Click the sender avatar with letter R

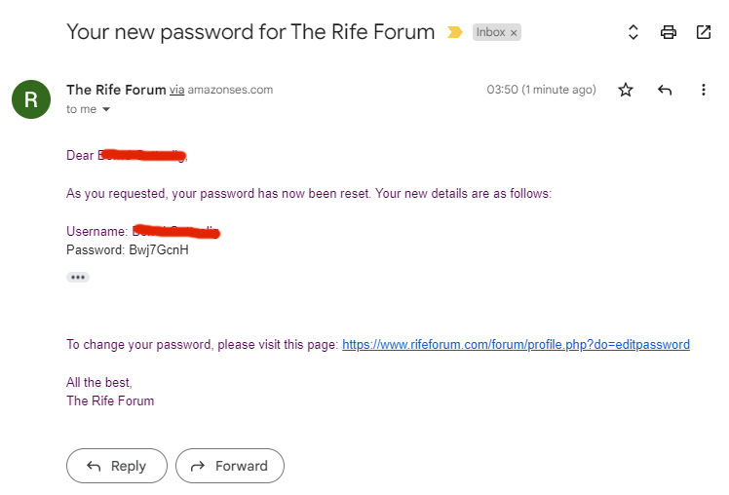click(30, 98)
